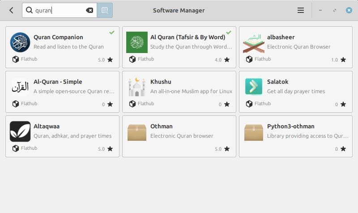Select the Altaqwaa title

(x=47, y=127)
